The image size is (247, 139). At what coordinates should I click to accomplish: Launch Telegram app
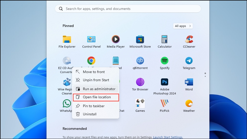pos(189,63)
